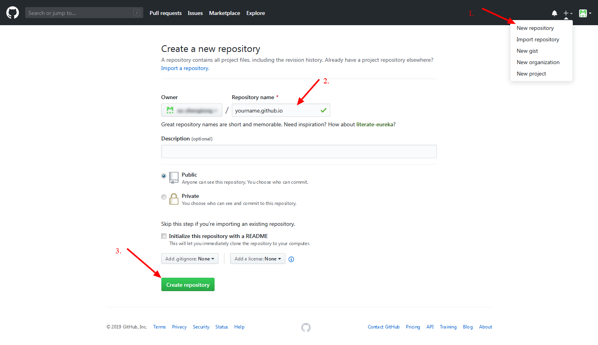Open the user avatar menu

point(585,13)
